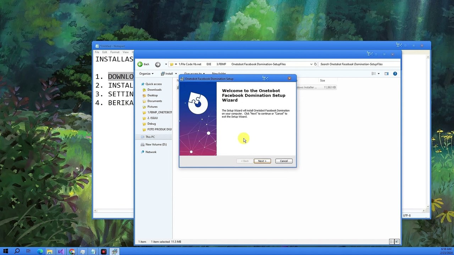Image resolution: width=454 pixels, height=255 pixels.
Task: Click the Network icon in sidebar
Action: click(143, 152)
